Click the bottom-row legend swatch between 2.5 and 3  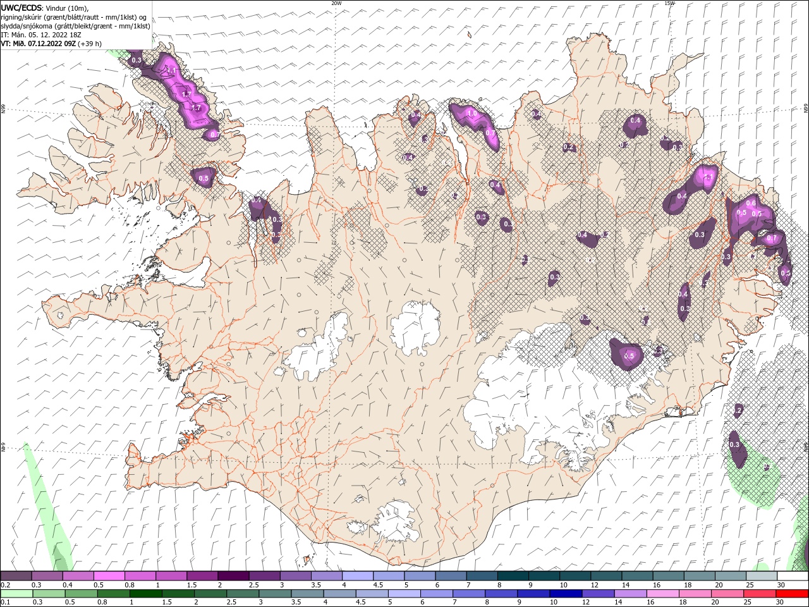point(243,594)
